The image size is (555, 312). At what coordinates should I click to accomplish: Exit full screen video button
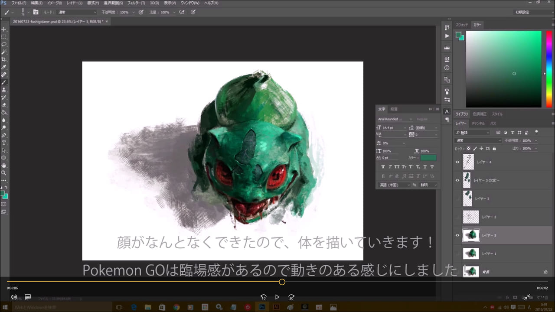[527, 297]
